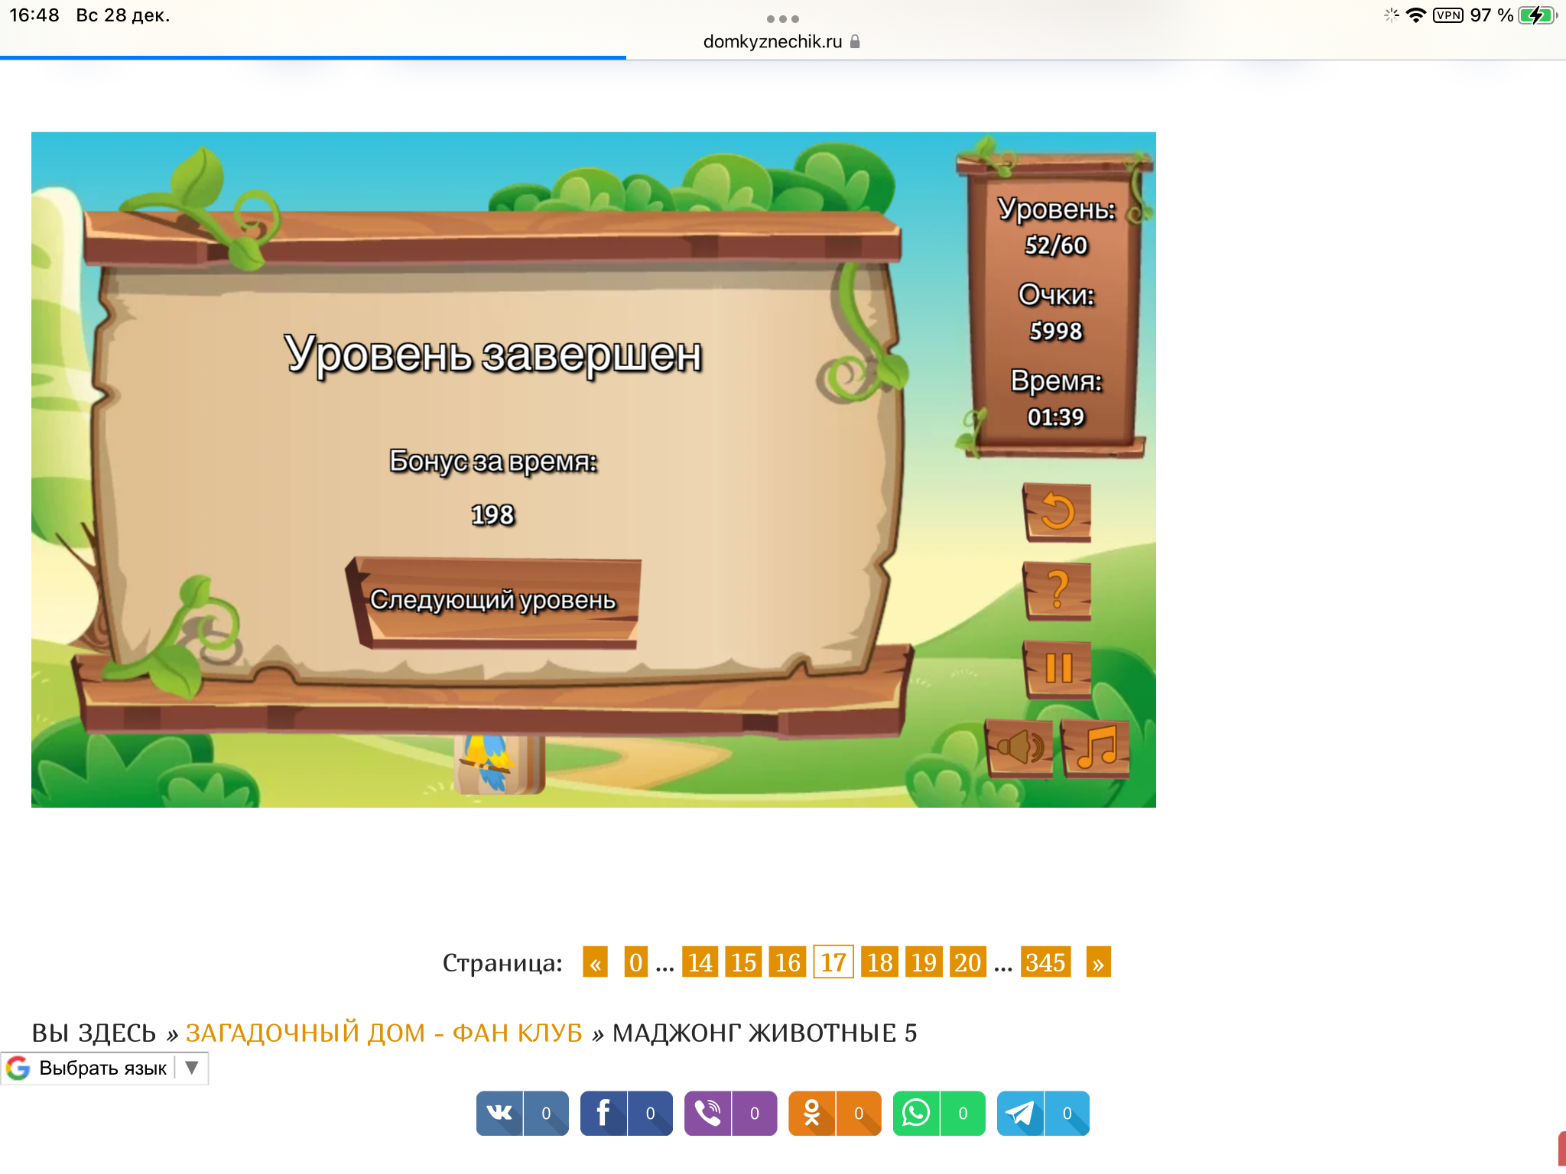Click the restart level arrow icon
The image size is (1566, 1174).
click(x=1058, y=512)
